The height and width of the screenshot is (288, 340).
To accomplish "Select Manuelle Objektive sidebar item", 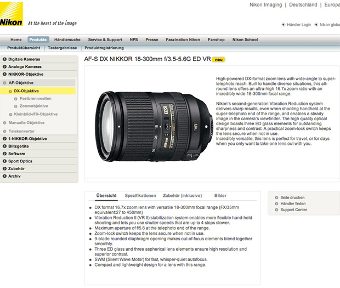I will tap(26, 122).
